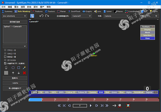The height and width of the screenshot is (112, 161).
Task: Jump to first frame
Action: tap(64, 105)
